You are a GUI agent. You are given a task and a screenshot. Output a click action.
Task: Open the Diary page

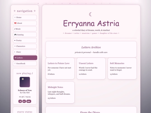pyautogui.click(x=25, y=52)
